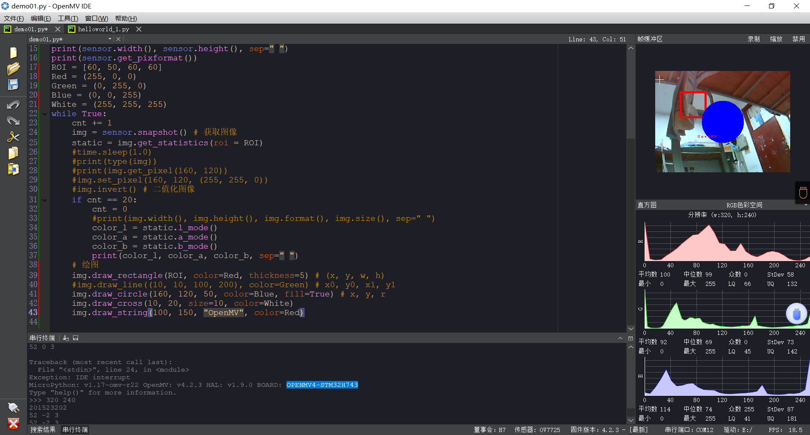Screen dimensions: 810x435
Task: Clear the serial terminal with broom icon
Action: coord(66,338)
